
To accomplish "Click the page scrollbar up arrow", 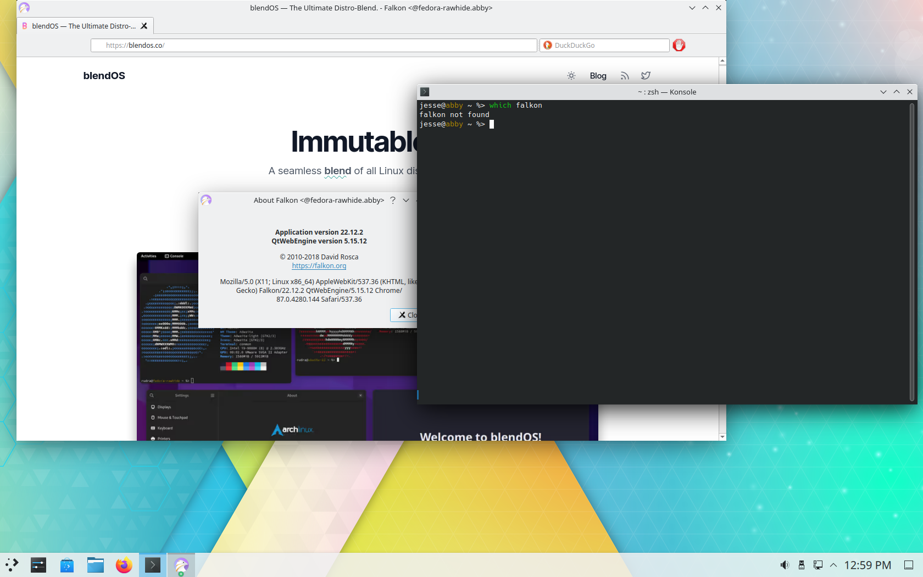I will click(722, 61).
